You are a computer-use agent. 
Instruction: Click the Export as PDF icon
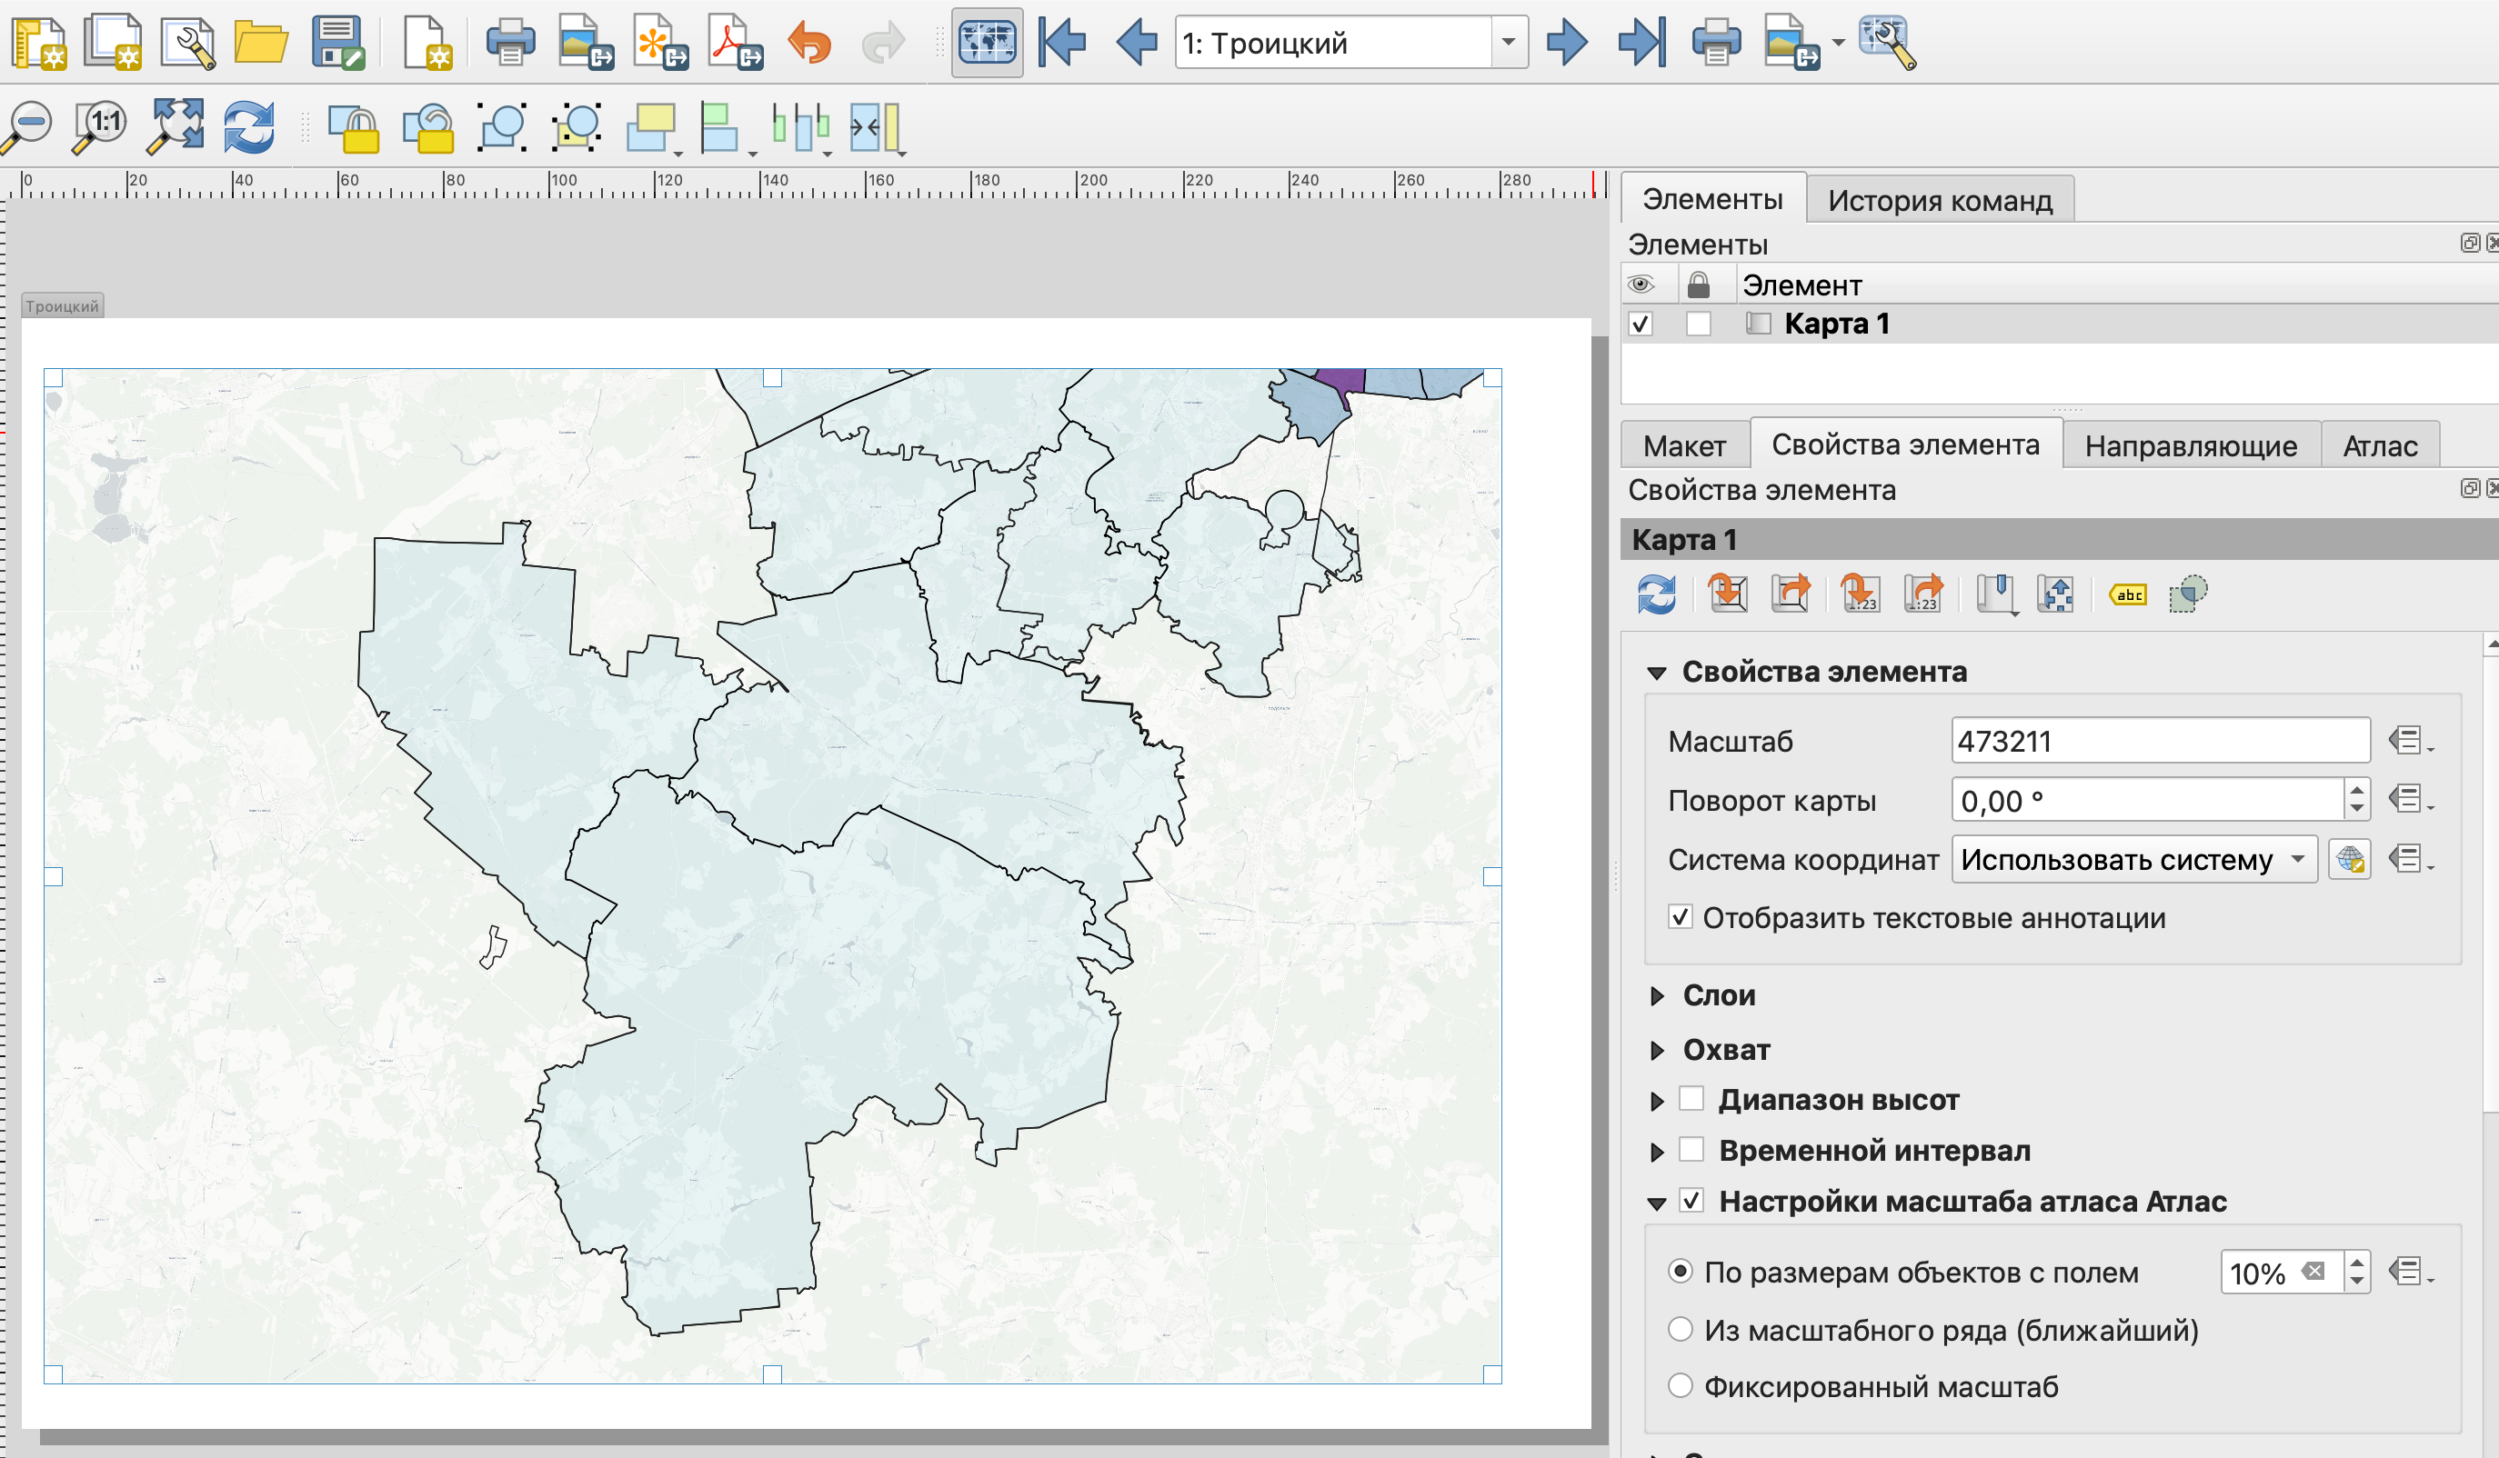pyautogui.click(x=734, y=43)
